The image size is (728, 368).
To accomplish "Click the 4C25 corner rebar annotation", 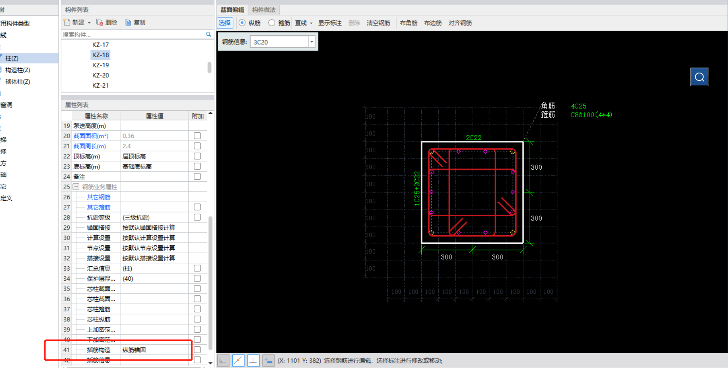I will [579, 106].
